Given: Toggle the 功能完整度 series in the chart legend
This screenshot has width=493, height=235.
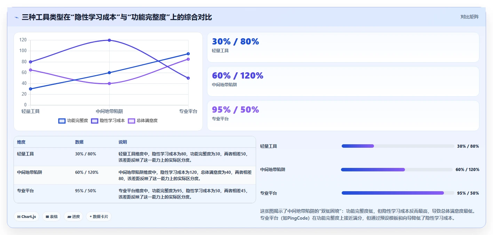Looking at the screenshot, I should [73, 121].
